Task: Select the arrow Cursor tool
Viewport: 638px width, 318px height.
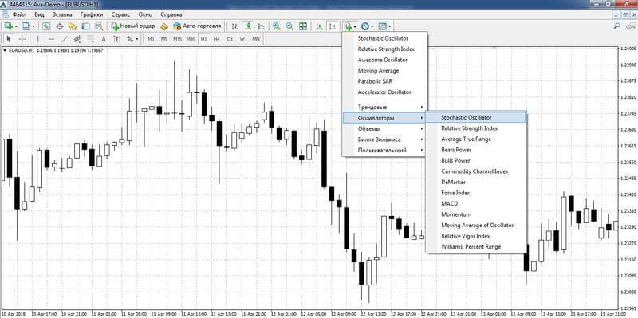Action: (x=9, y=39)
